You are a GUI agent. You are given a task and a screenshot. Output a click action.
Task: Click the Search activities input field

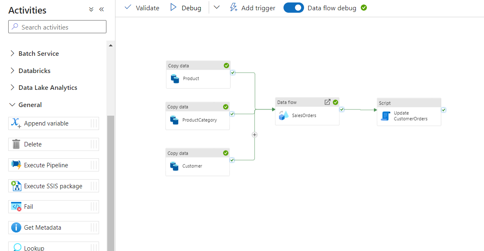pyautogui.click(x=58, y=27)
